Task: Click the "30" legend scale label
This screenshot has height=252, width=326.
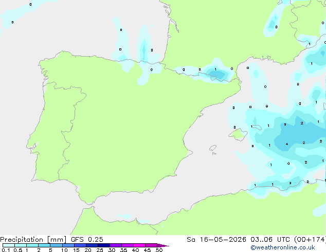Action: [112, 250]
